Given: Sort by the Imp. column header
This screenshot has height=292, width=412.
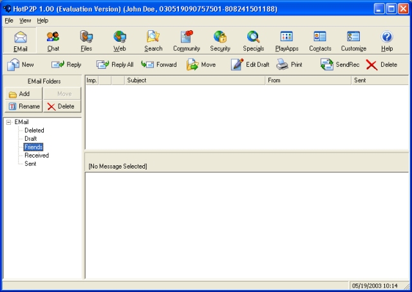Looking at the screenshot, I should [91, 80].
